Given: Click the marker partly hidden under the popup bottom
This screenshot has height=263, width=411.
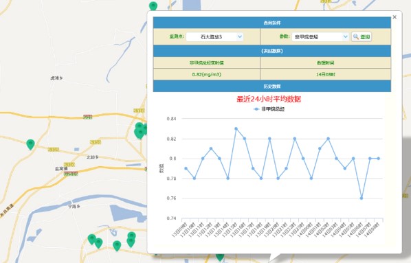Looking at the screenshot, I should click(220, 257).
